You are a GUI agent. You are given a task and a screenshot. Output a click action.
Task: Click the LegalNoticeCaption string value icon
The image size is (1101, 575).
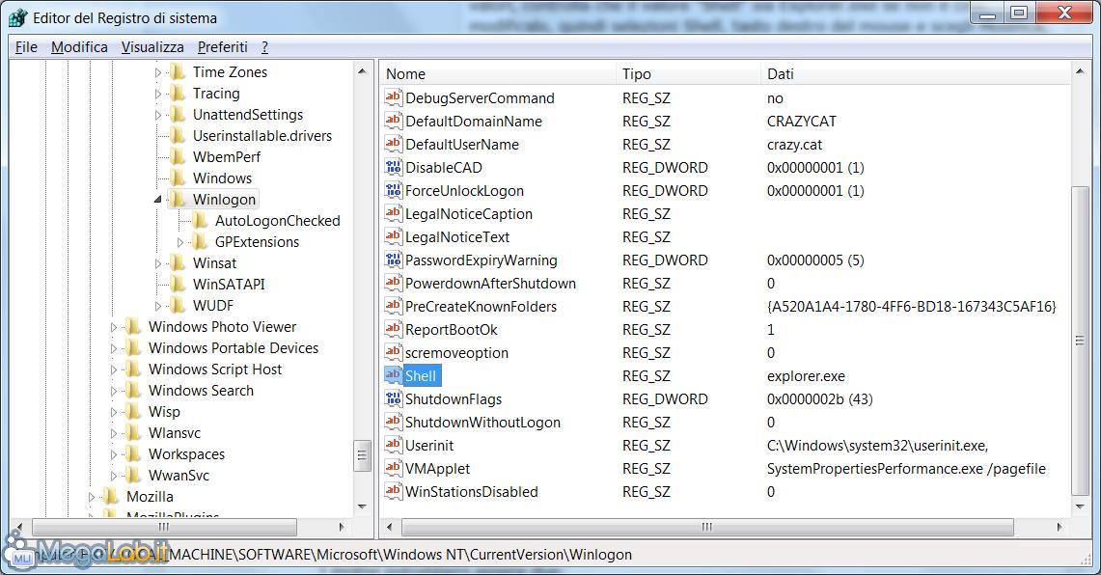click(394, 213)
